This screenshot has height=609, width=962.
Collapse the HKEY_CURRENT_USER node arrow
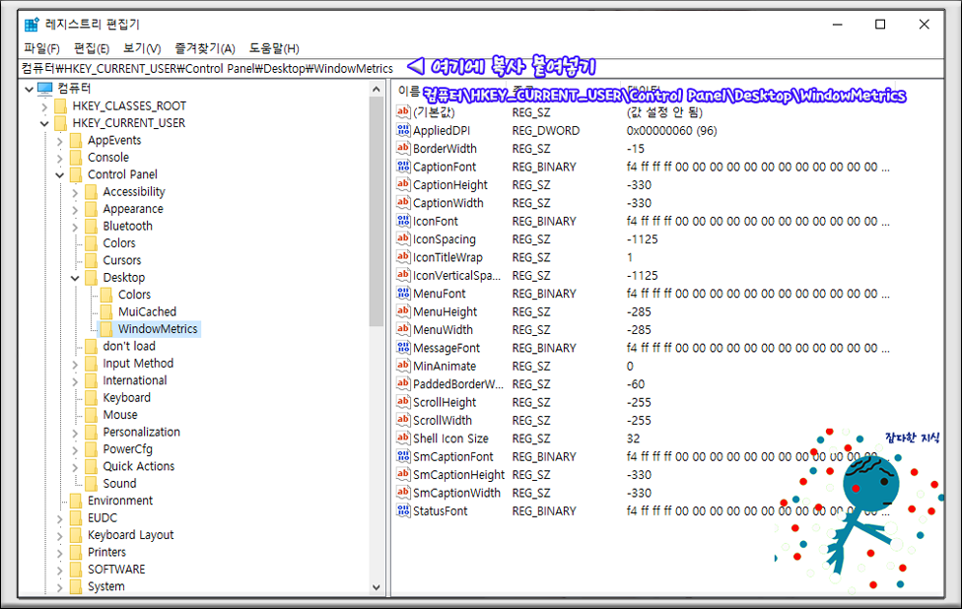pyautogui.click(x=44, y=123)
